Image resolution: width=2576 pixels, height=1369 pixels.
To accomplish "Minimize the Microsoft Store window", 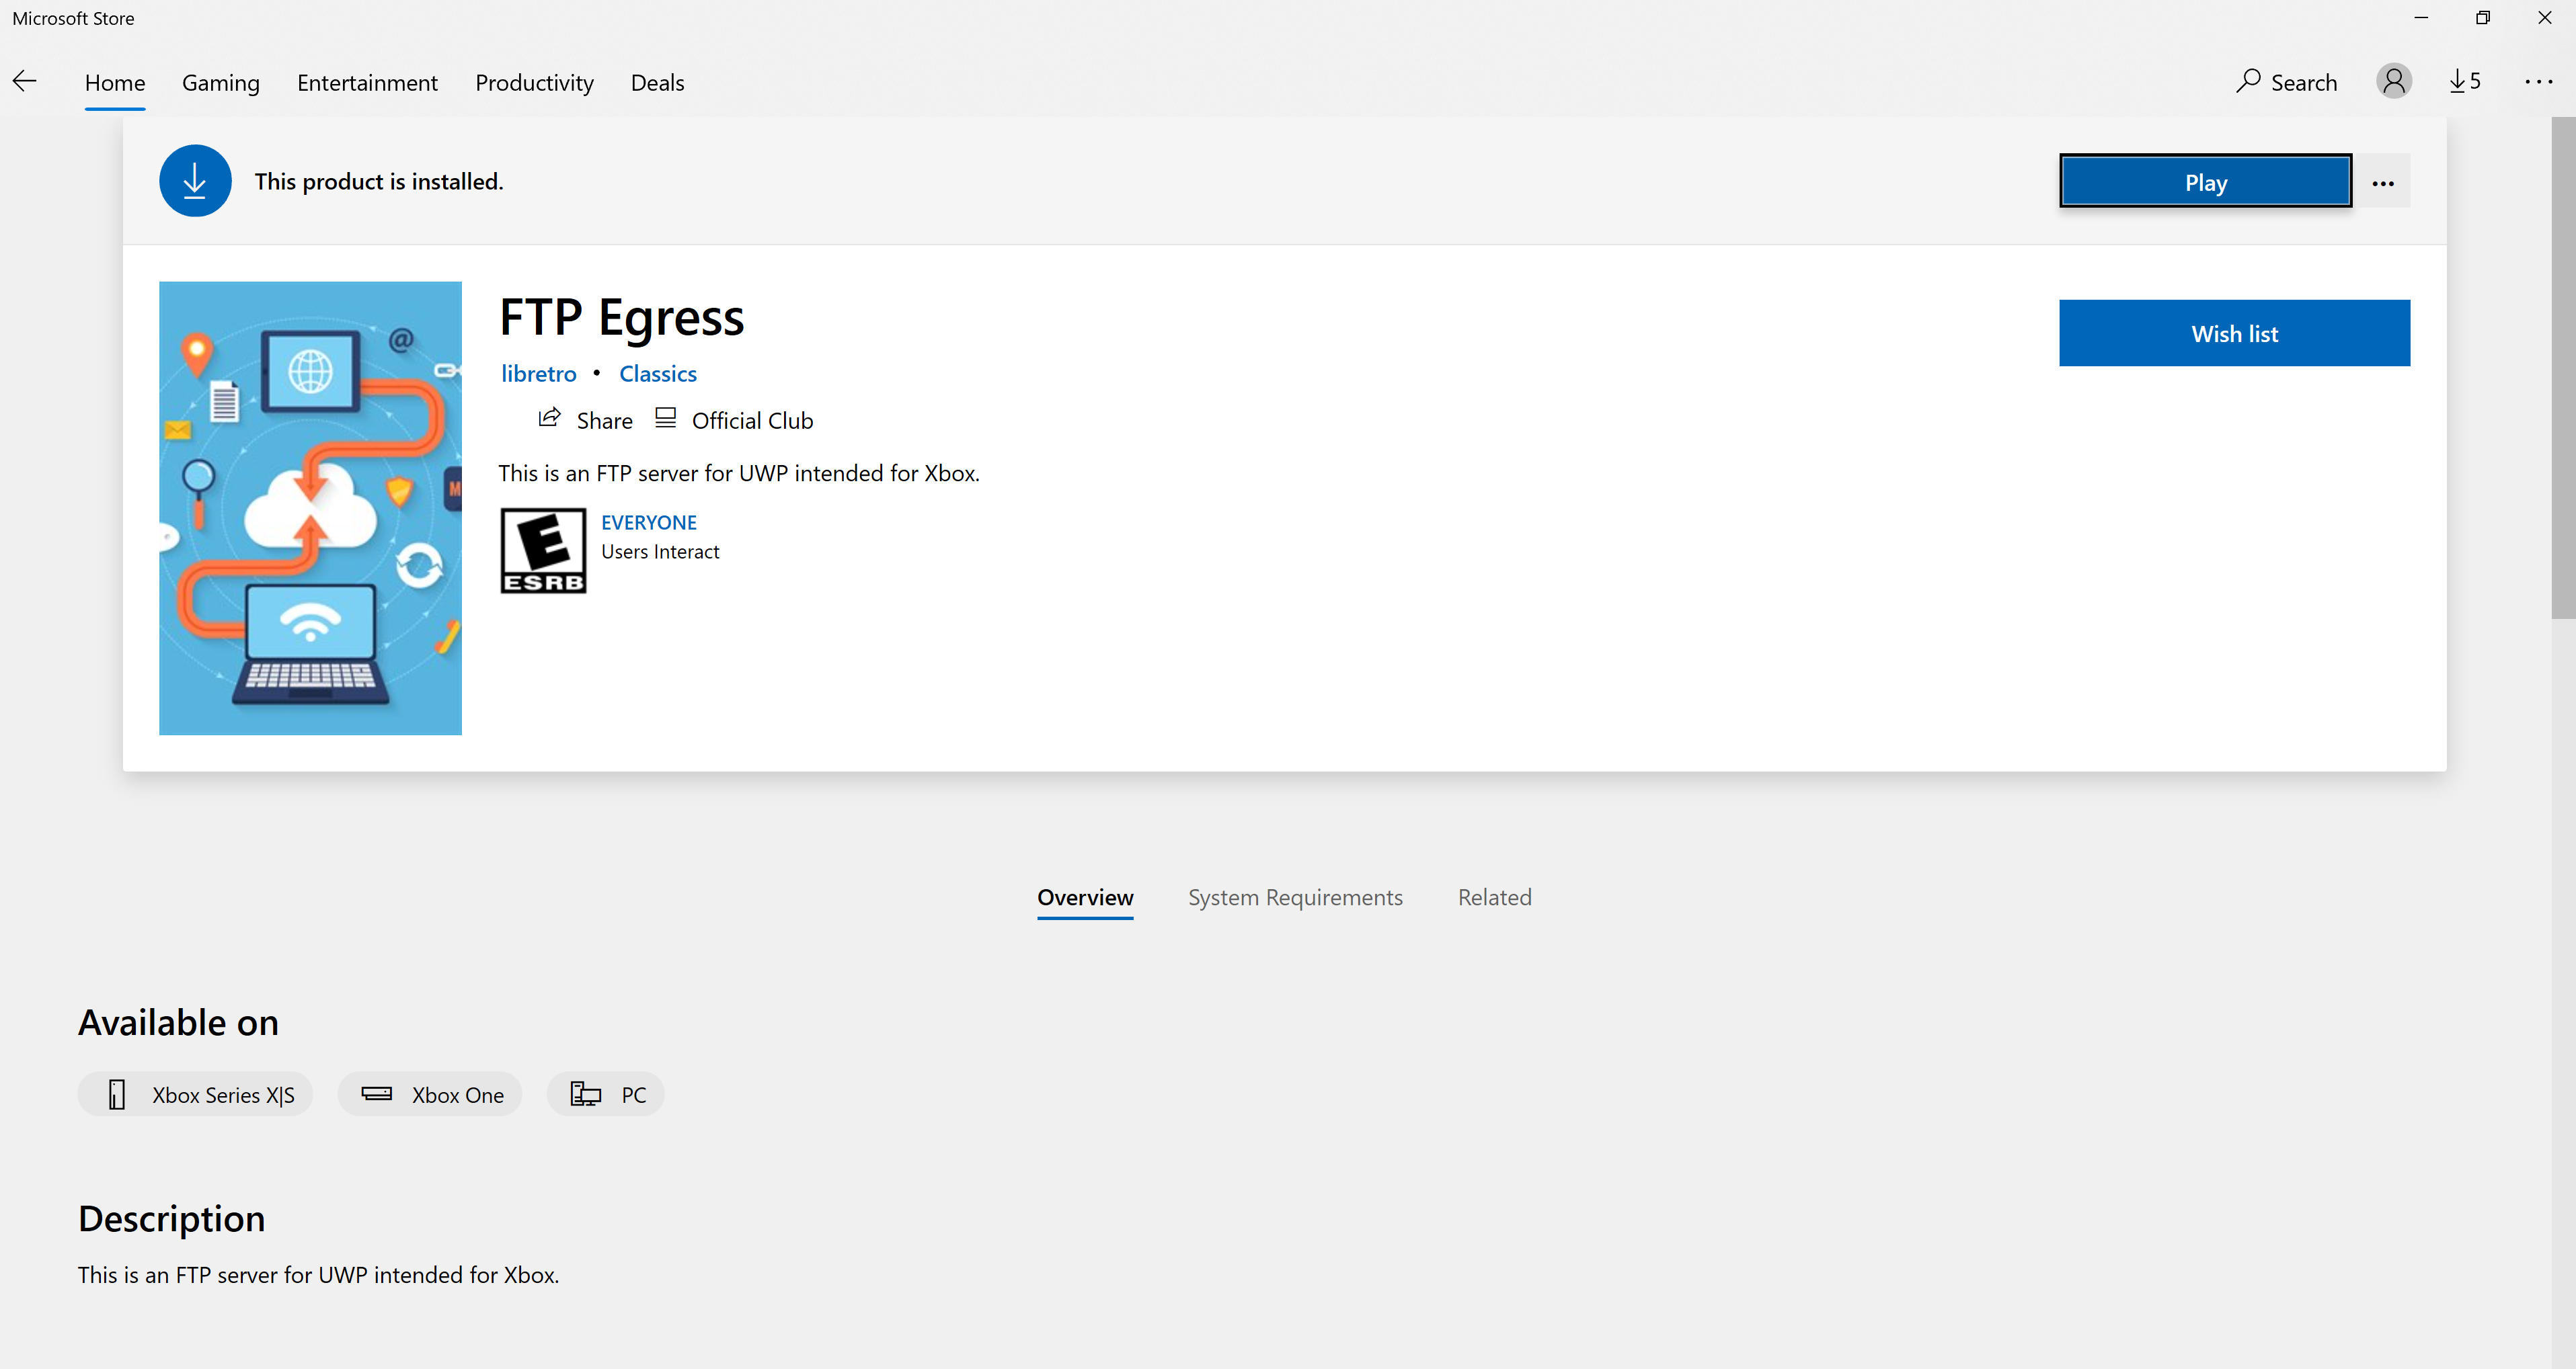I will pos(2421,18).
